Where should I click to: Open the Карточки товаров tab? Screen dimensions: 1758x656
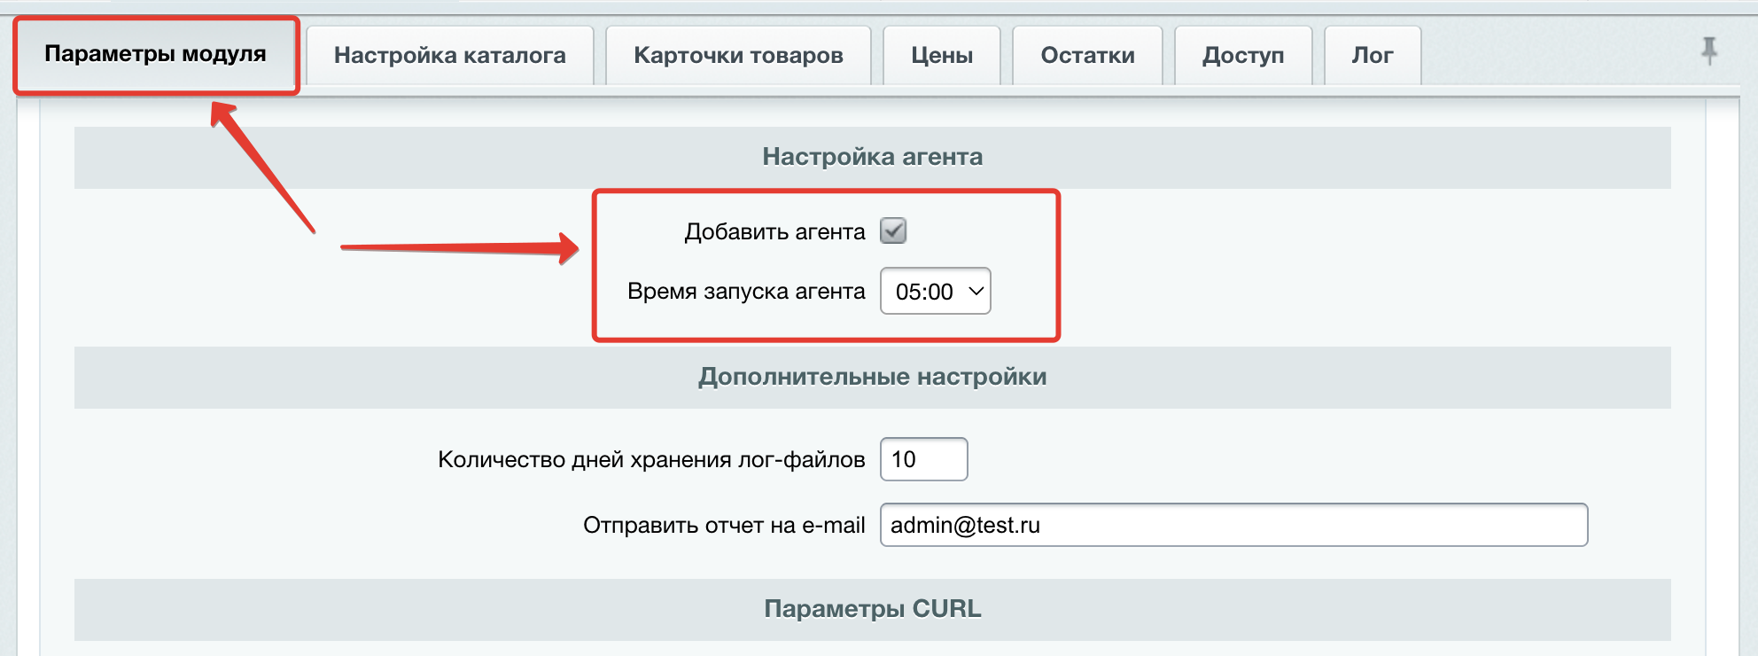pyautogui.click(x=737, y=55)
